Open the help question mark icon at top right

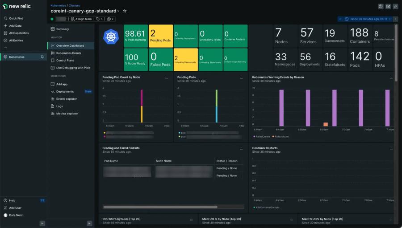pos(381,6)
